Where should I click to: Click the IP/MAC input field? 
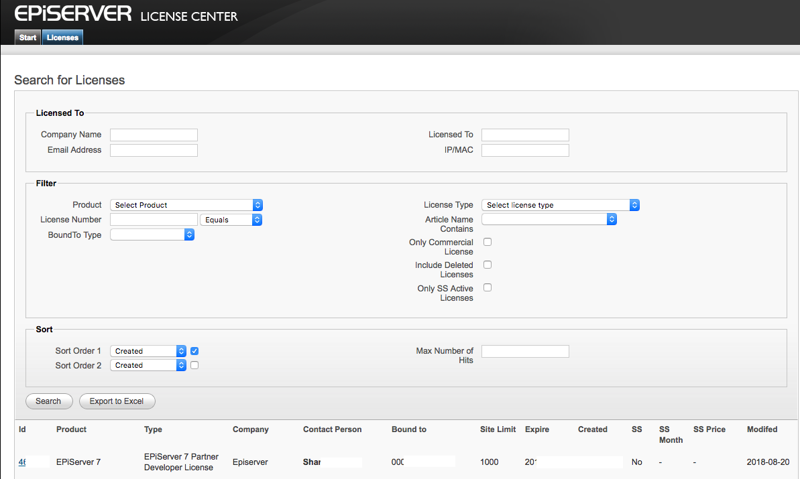click(x=525, y=150)
